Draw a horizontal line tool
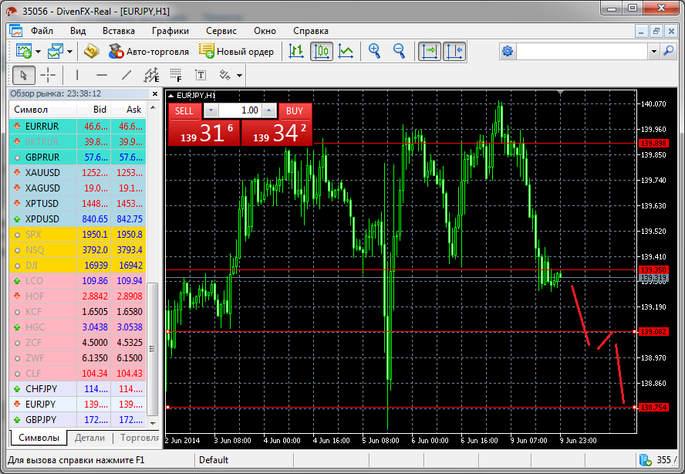The image size is (685, 474). (x=102, y=75)
